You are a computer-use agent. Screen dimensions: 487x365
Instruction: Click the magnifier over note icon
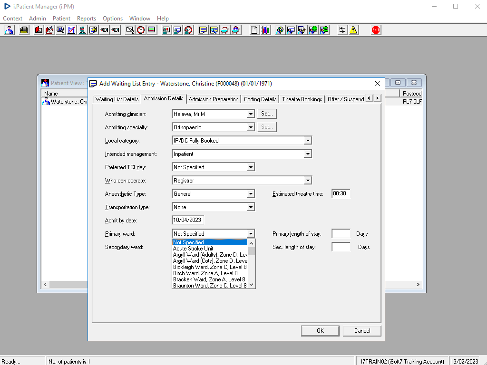click(x=214, y=30)
